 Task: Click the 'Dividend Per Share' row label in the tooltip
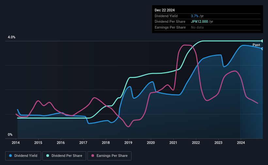(x=170, y=22)
